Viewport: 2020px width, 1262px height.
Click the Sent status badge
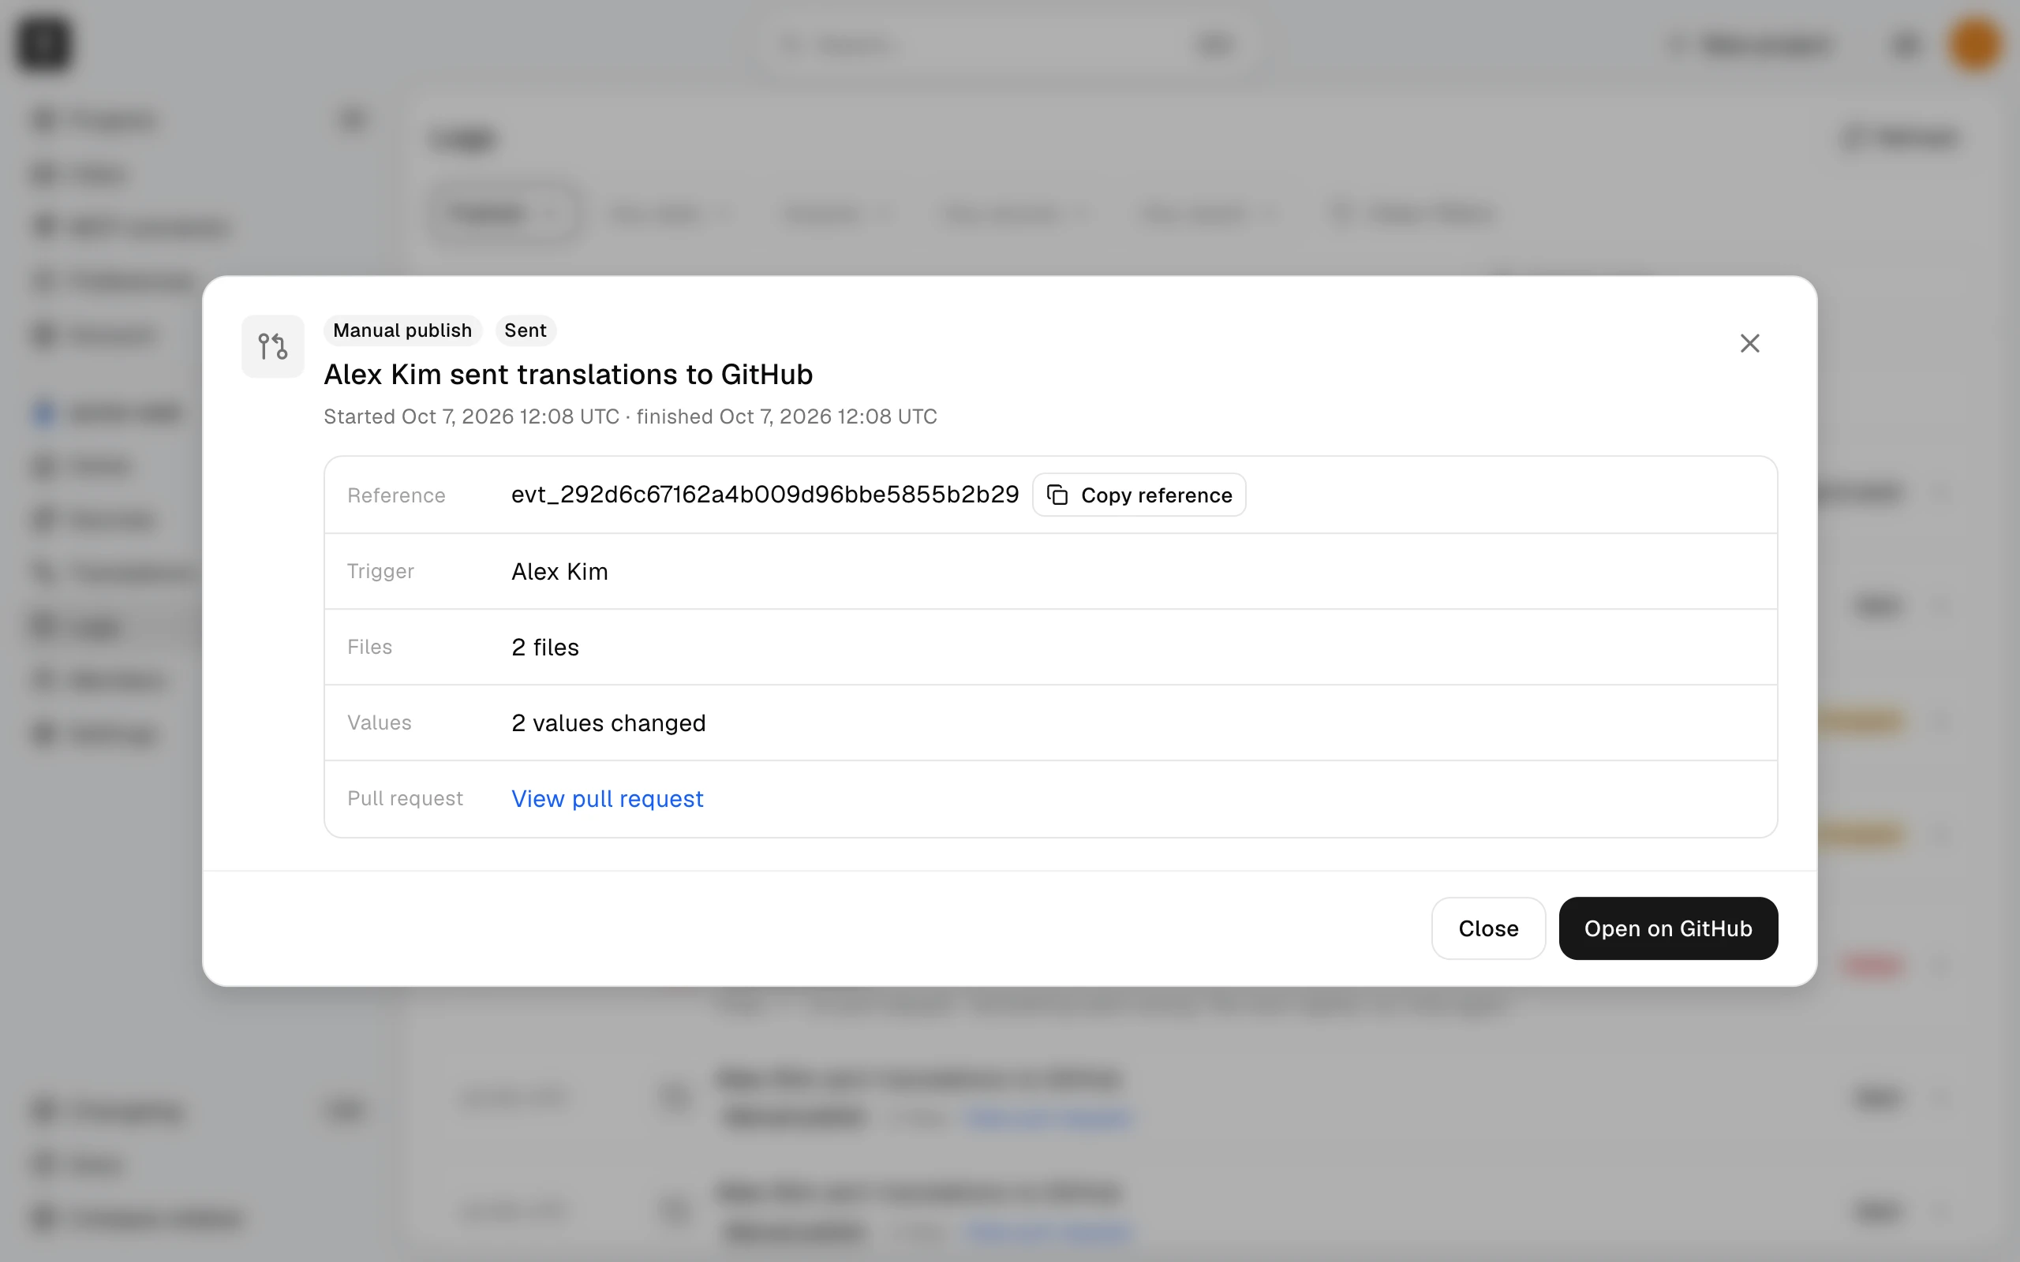click(525, 330)
